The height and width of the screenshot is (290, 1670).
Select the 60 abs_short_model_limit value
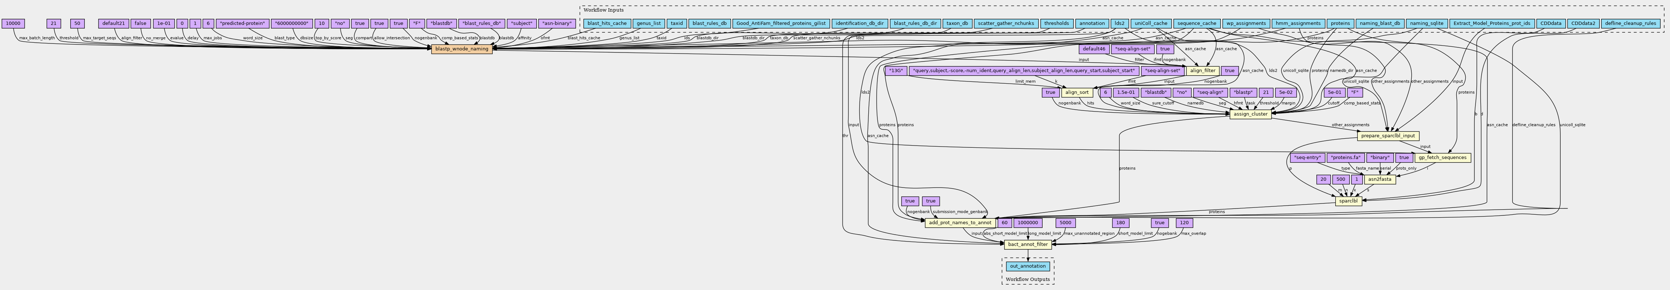1004,223
